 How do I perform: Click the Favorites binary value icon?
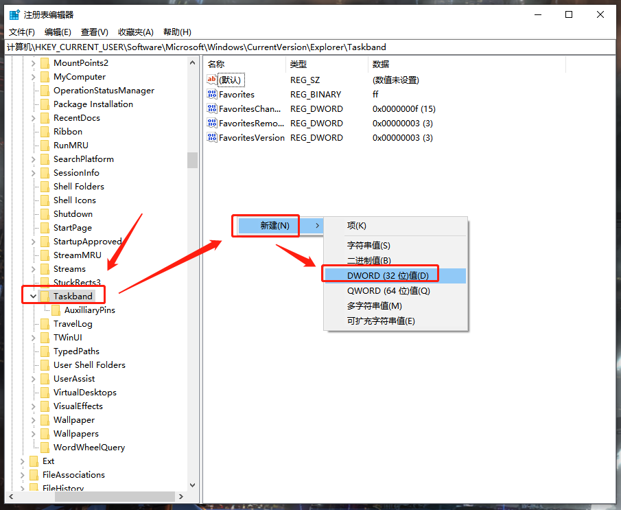point(213,94)
